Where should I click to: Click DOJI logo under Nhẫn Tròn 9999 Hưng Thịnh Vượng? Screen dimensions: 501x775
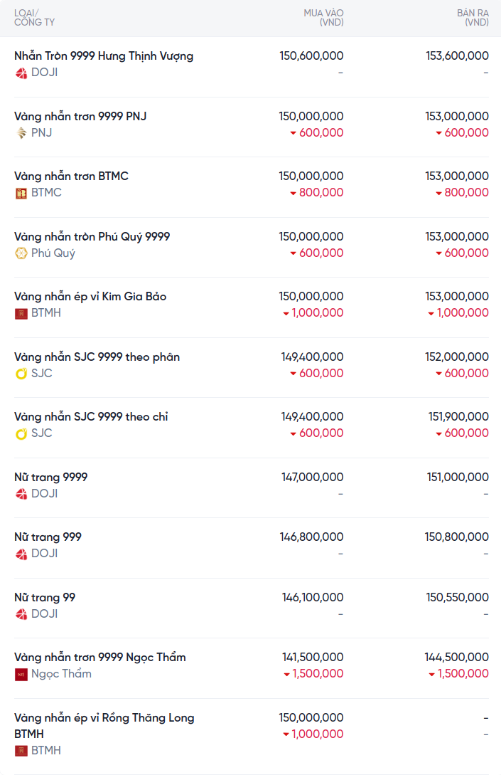21,73
